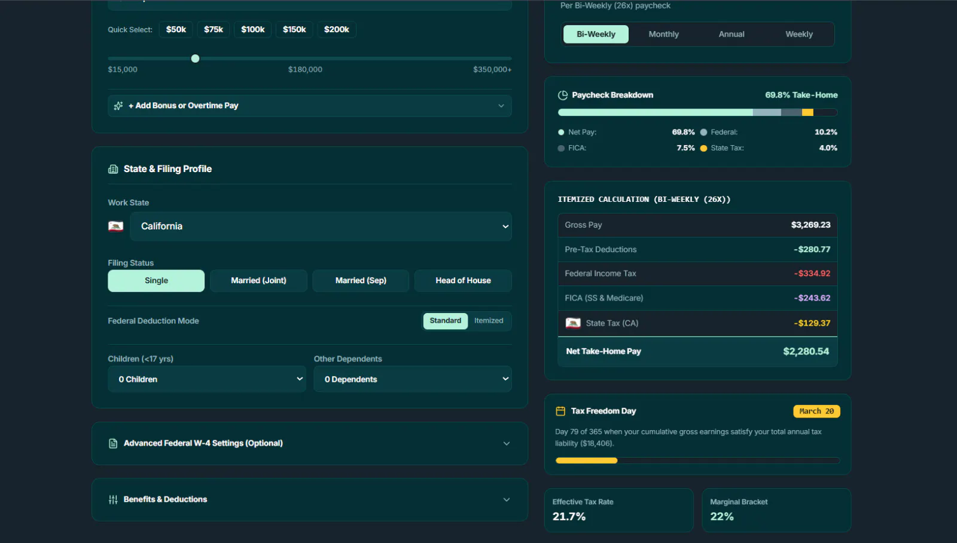Click the Gross Pay value $3,269.23
The width and height of the screenshot is (957, 543).
[x=810, y=225]
